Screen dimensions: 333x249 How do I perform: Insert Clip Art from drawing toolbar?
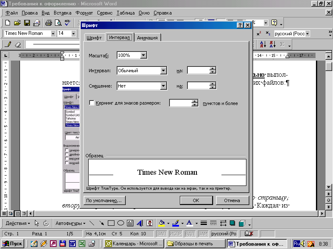(150, 223)
